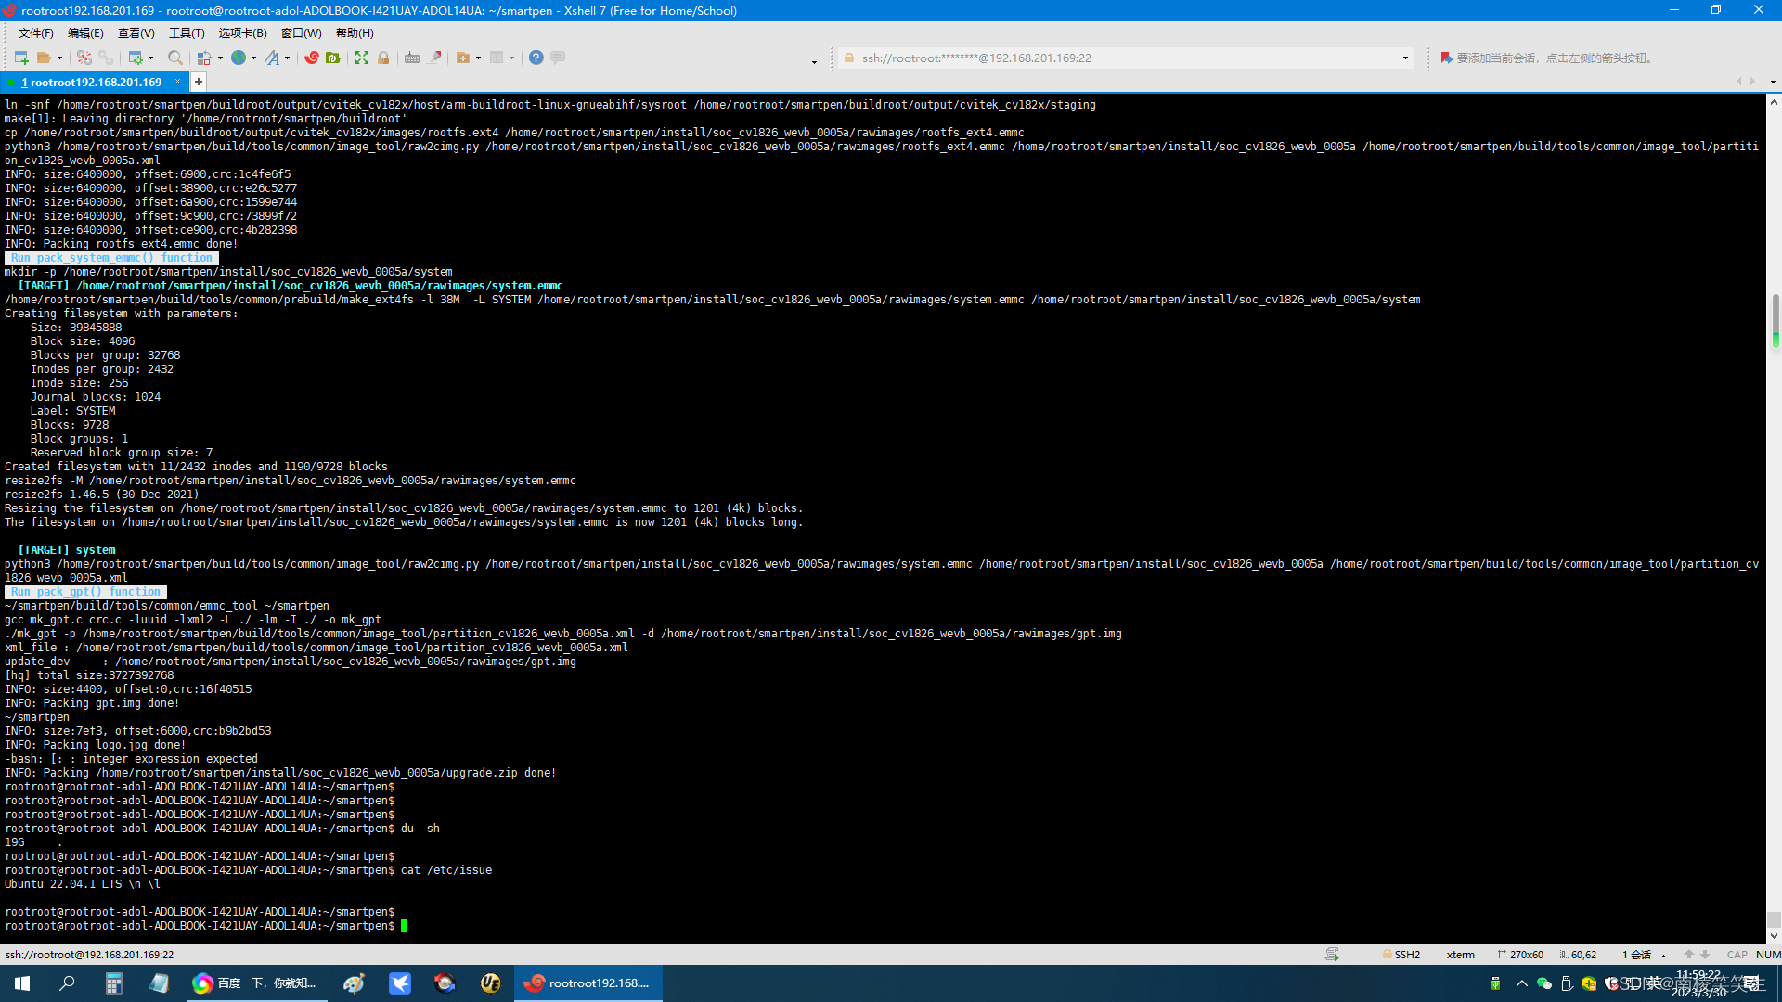Select the rootroot192.168.201.169 session tab

[x=91, y=82]
